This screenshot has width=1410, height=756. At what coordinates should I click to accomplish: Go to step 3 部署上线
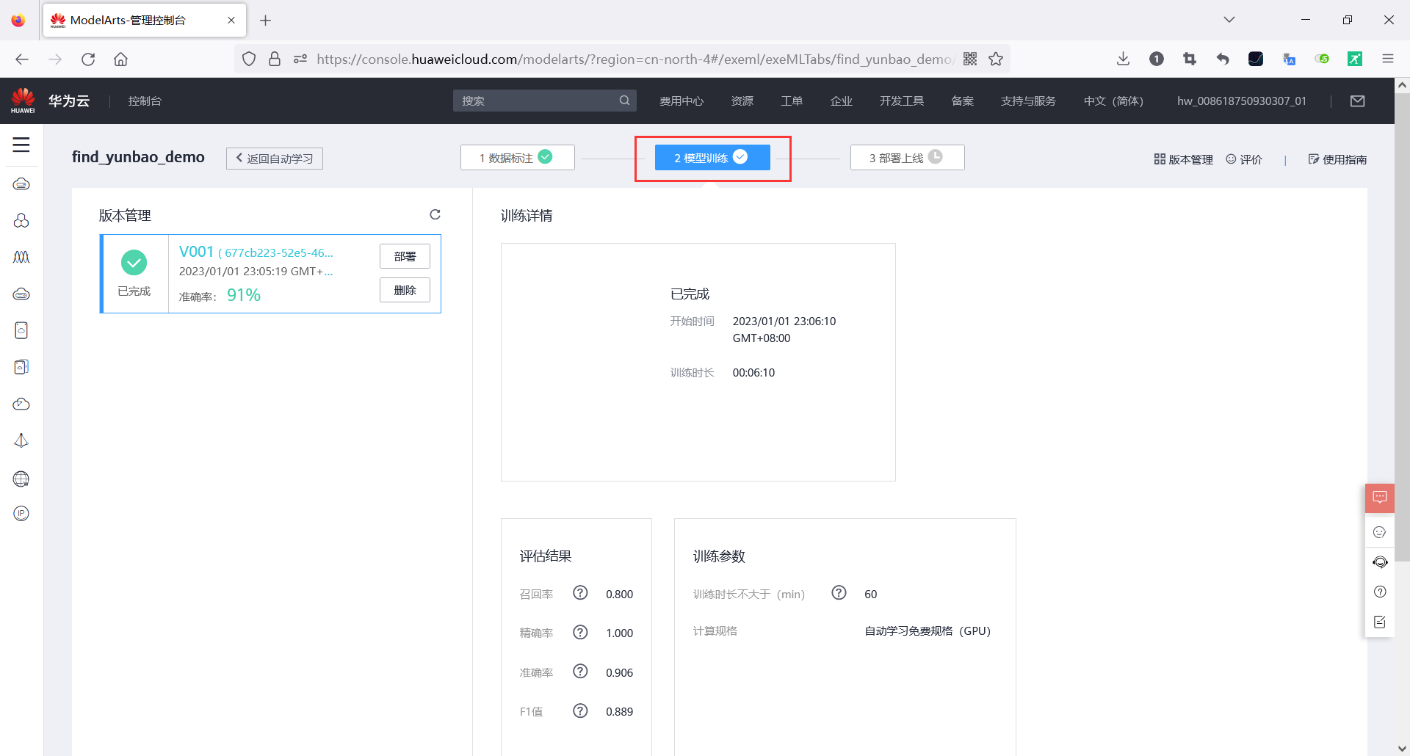click(907, 157)
